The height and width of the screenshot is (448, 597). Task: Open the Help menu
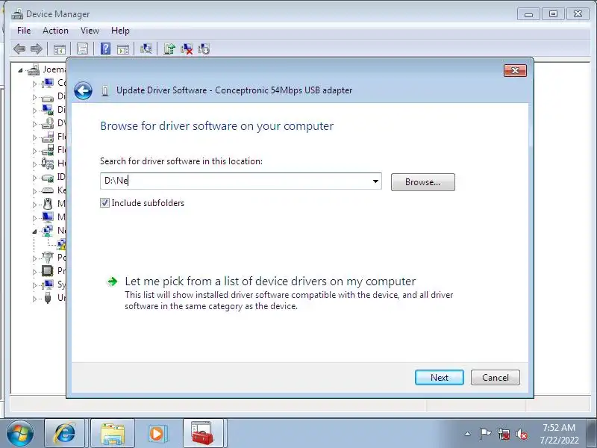(x=120, y=31)
